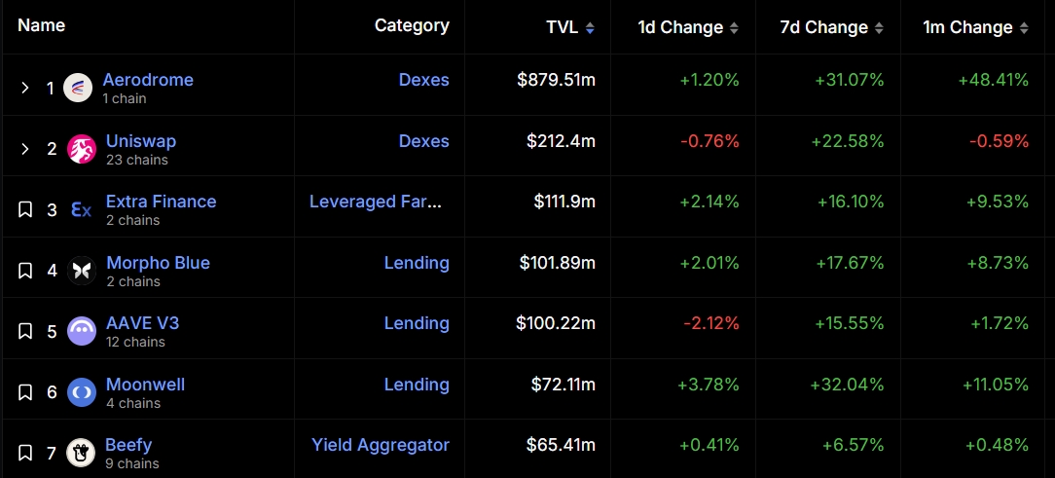Image resolution: width=1055 pixels, height=478 pixels.
Task: Toggle the bookmark for AAVE V3
Action: tap(25, 331)
